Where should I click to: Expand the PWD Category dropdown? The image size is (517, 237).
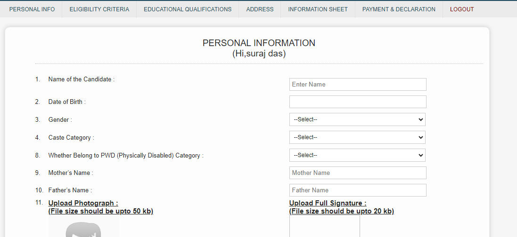pos(357,155)
